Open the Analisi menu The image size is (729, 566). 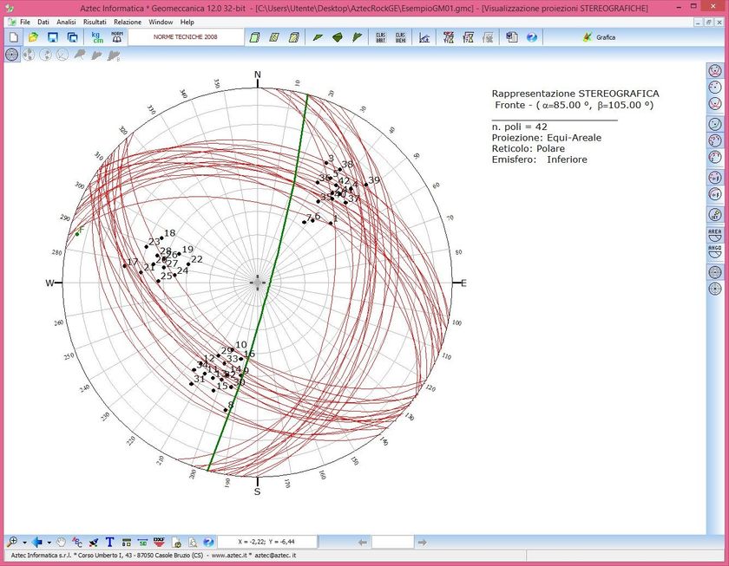(x=66, y=22)
